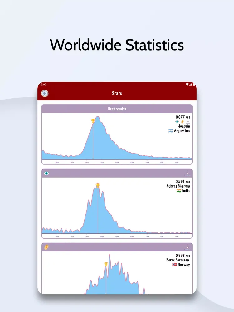The height and width of the screenshot is (312, 234).
Task: Click the player name Joaquin
Action: 184,126
